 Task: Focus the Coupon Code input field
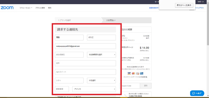130,86
